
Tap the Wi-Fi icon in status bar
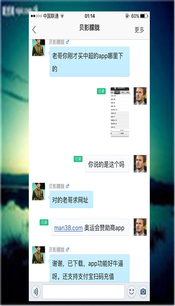[62, 16]
